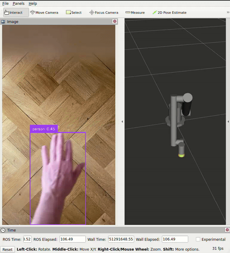Click the Wall Time field

(x=121, y=239)
